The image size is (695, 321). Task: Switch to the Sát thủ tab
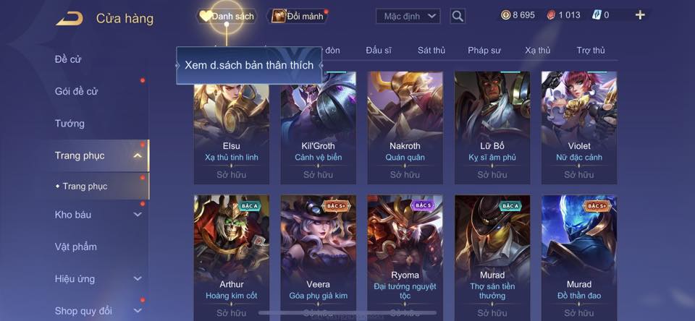pos(431,50)
